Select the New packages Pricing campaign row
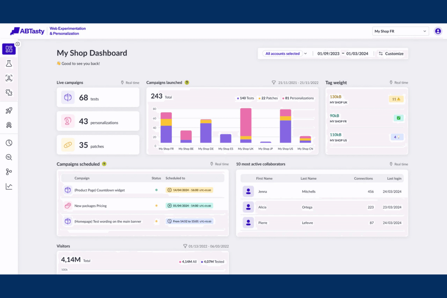447x298 pixels. [143, 206]
